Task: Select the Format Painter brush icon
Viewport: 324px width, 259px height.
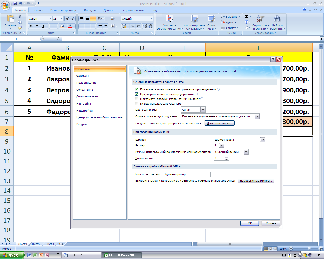Action: click(20, 28)
